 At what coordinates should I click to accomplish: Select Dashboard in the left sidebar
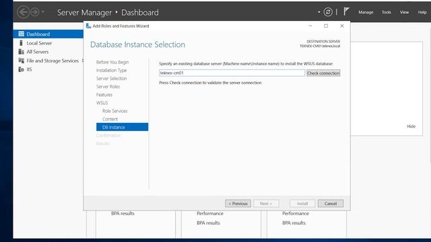coord(48,34)
